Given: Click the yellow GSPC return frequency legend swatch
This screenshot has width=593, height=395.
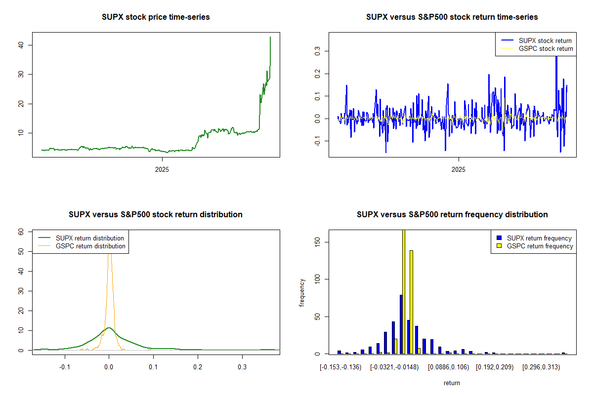Looking at the screenshot, I should 499,246.
